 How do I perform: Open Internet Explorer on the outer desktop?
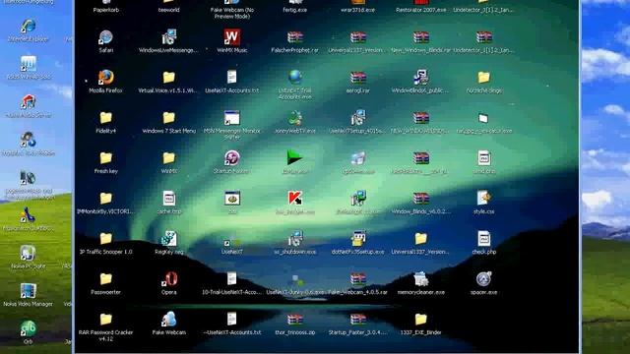coord(29,27)
